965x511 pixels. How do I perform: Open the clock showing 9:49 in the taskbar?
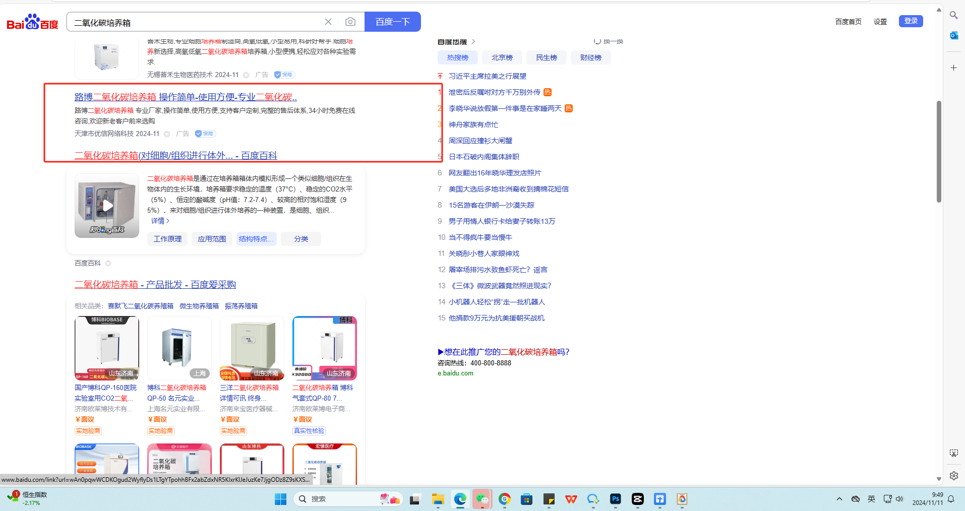point(928,499)
